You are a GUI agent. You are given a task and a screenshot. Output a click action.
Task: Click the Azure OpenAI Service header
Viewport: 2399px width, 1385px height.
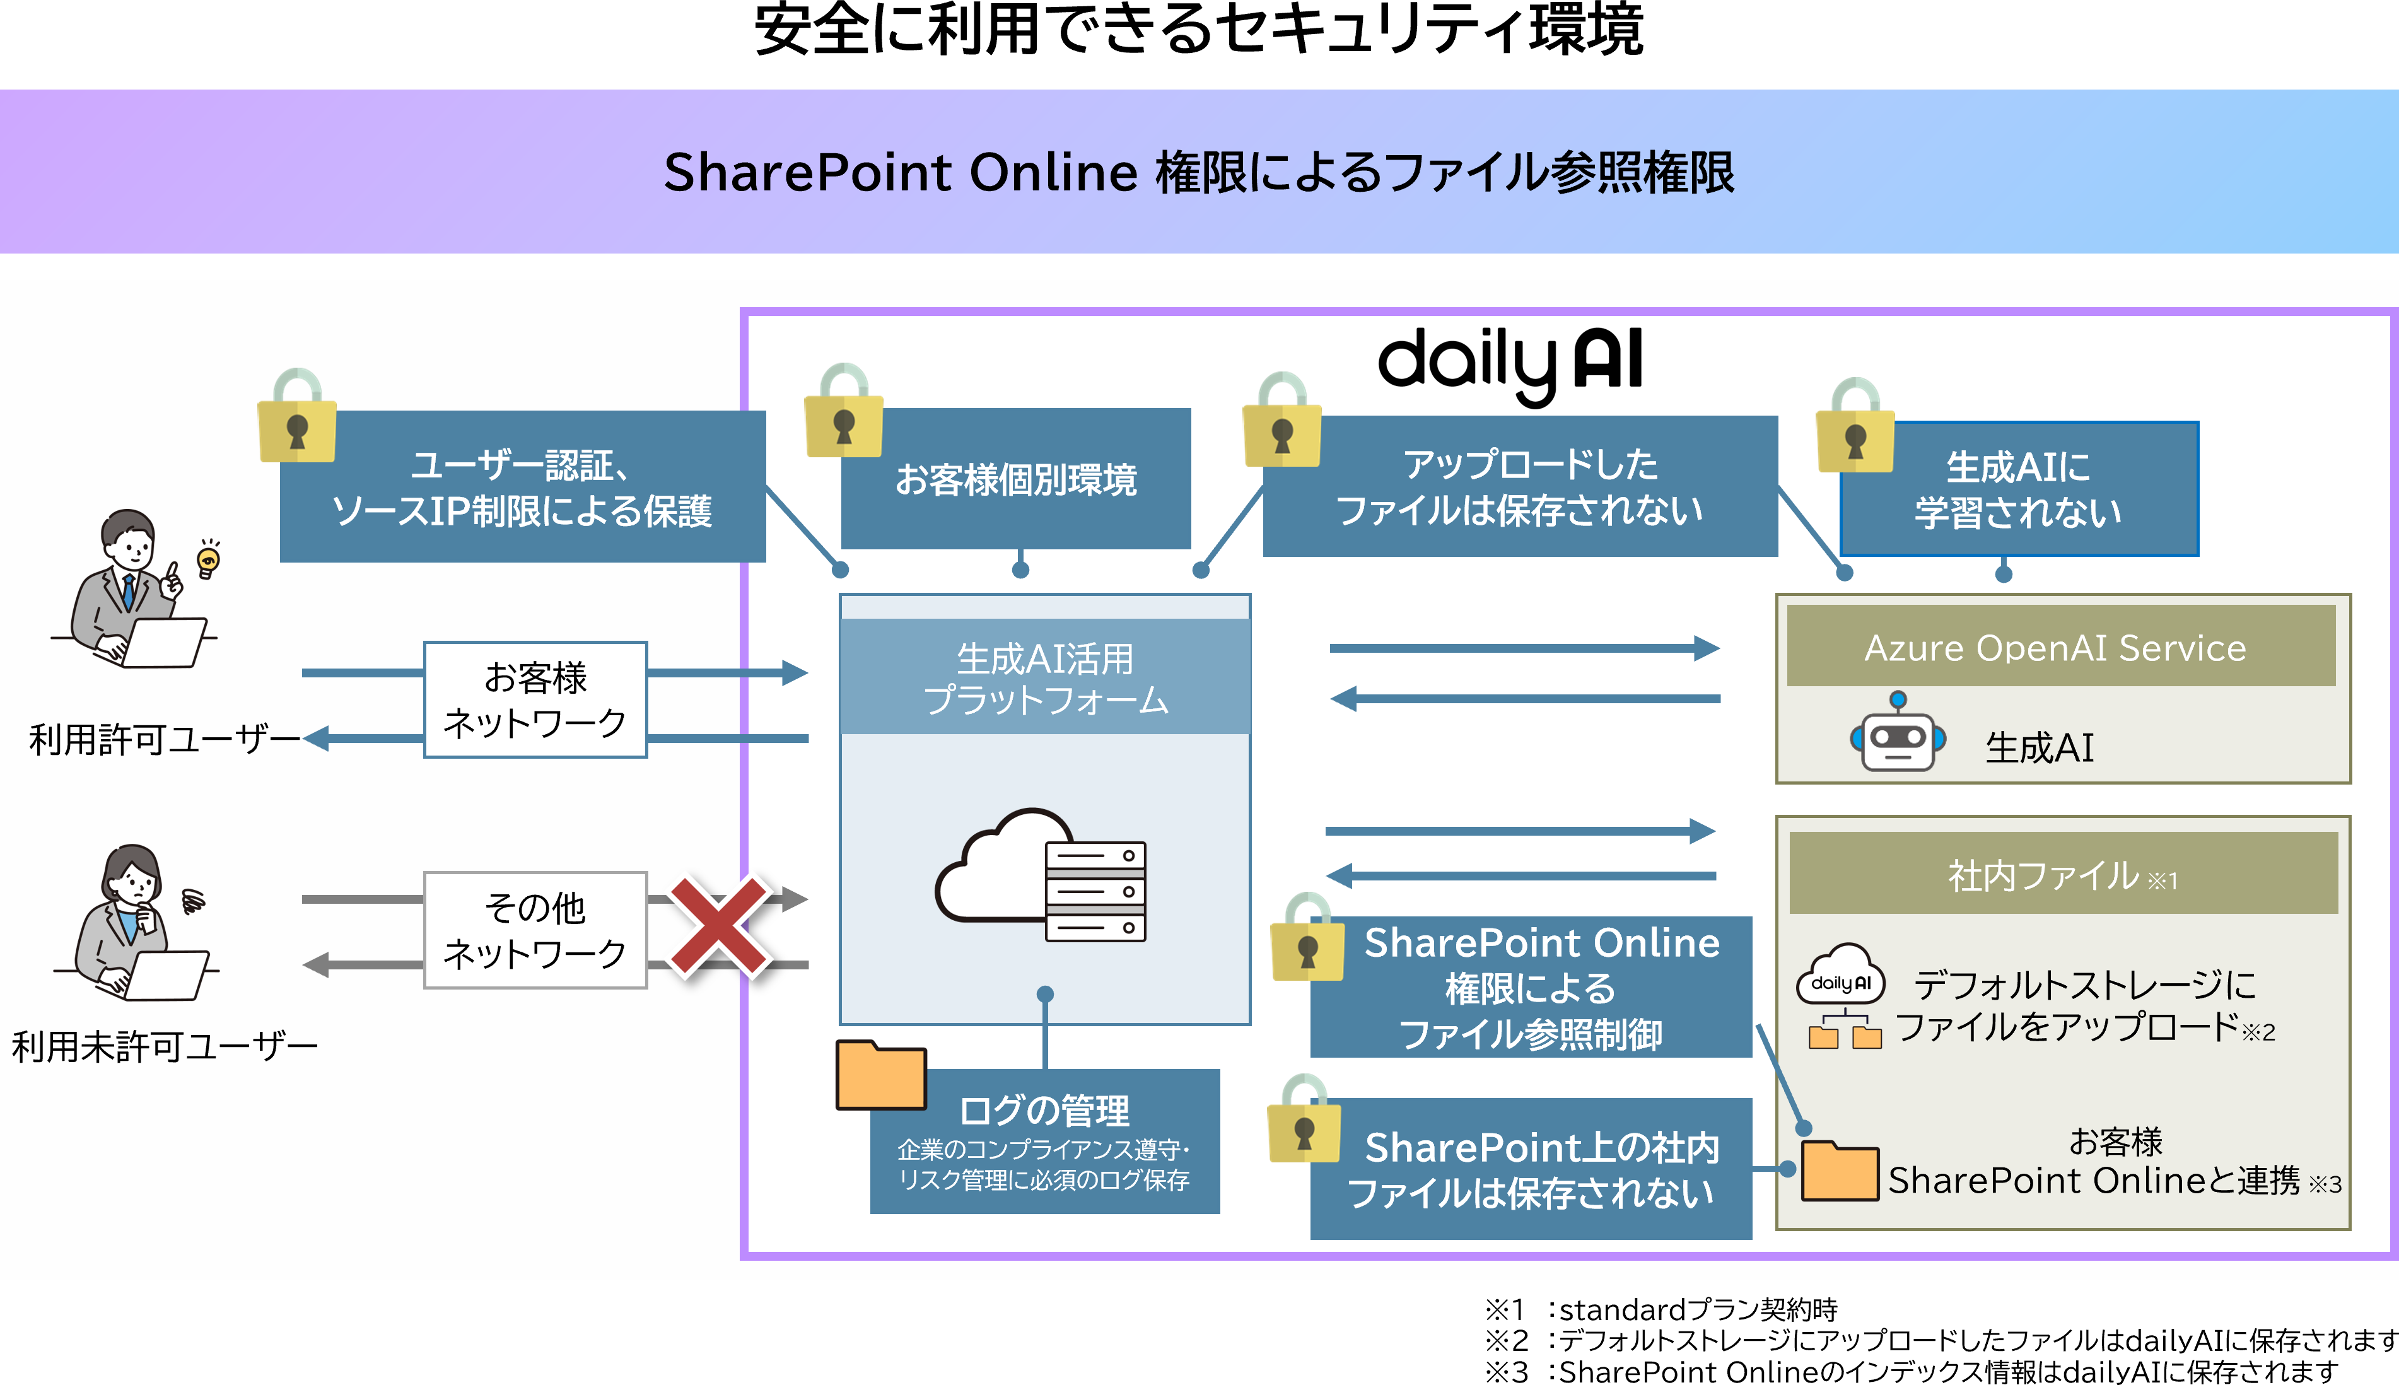click(x=2060, y=646)
